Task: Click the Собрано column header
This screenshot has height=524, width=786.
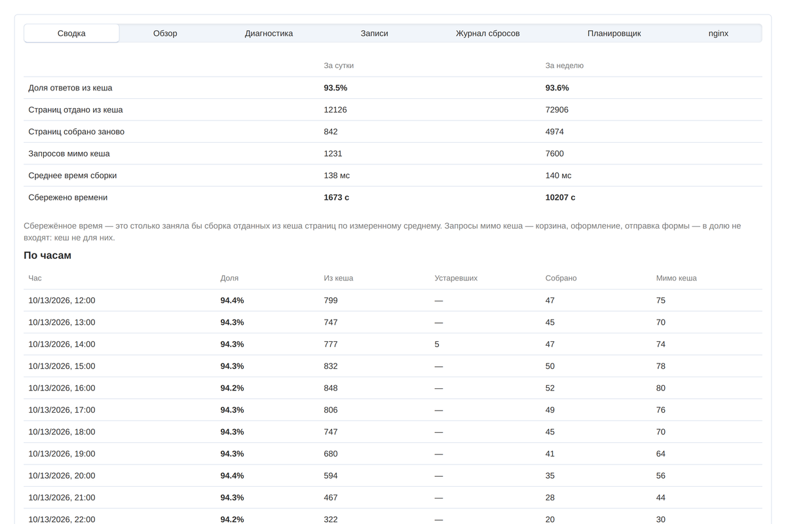Action: pyautogui.click(x=561, y=278)
